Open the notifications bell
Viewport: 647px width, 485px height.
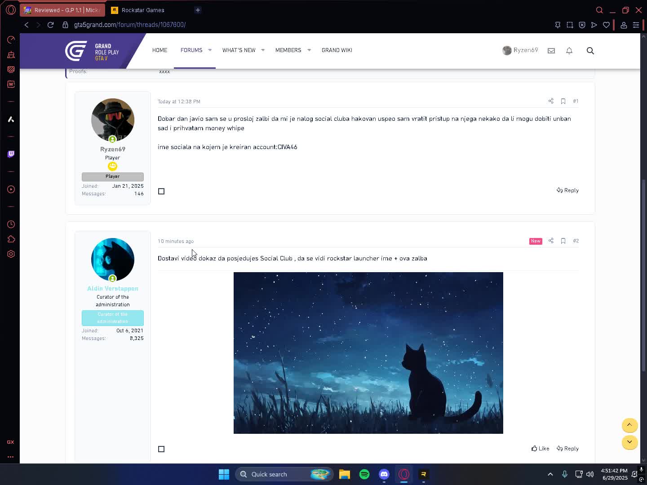(569, 51)
